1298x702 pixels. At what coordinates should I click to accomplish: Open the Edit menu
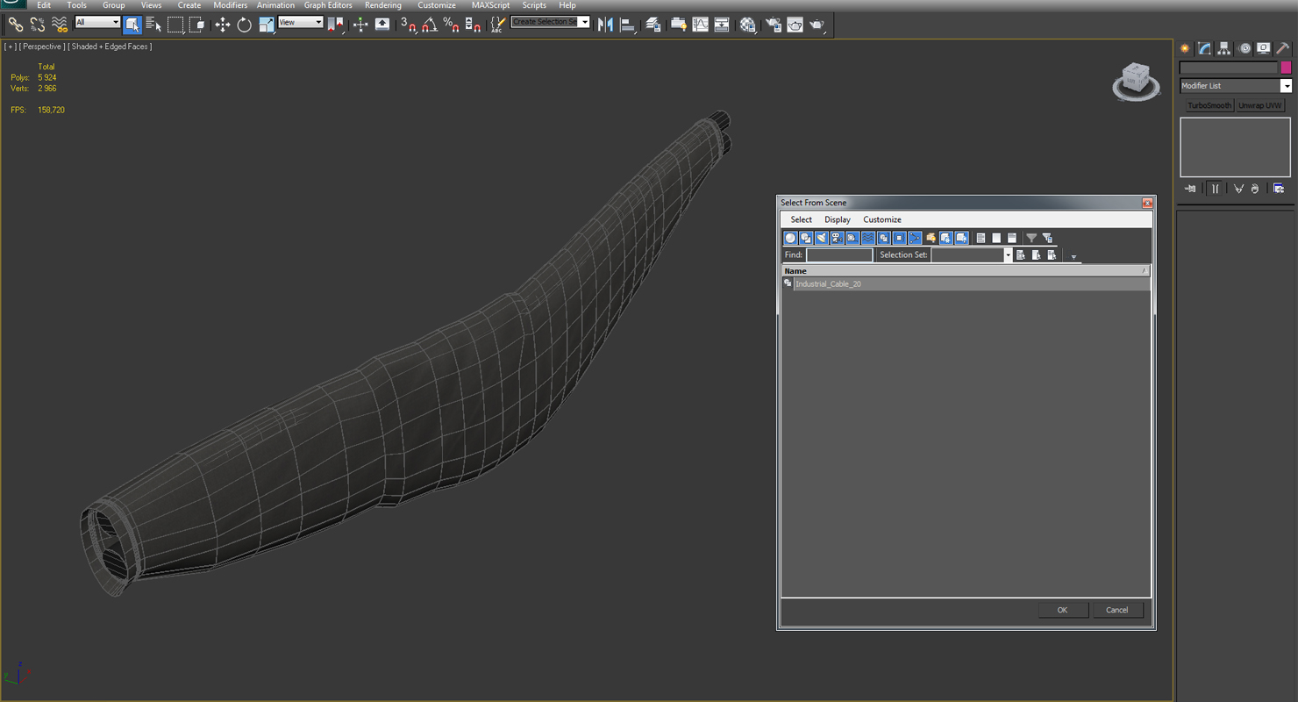44,5
